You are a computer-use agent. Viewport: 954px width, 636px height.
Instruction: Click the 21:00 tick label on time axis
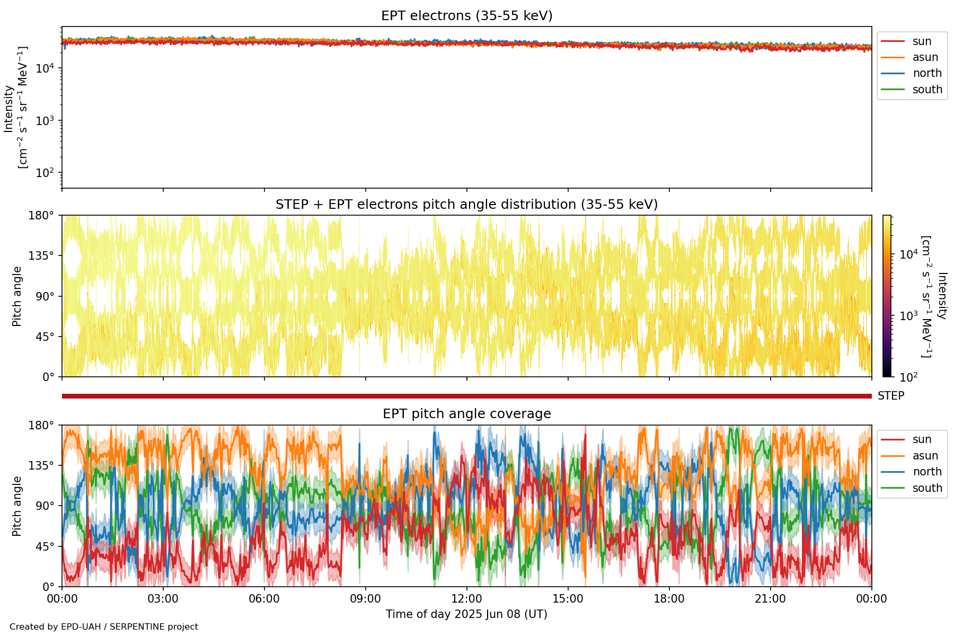tap(770, 599)
